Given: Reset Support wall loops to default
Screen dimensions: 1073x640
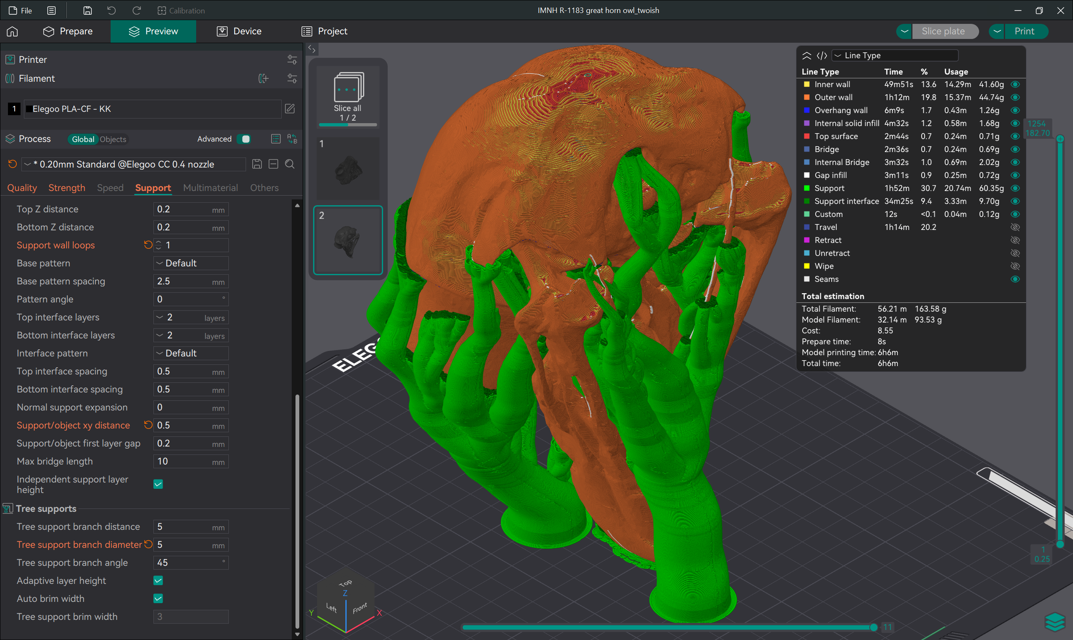Looking at the screenshot, I should (148, 245).
